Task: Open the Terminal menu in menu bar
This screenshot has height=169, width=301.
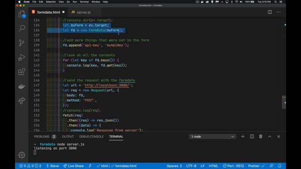Action: tap(84, 2)
